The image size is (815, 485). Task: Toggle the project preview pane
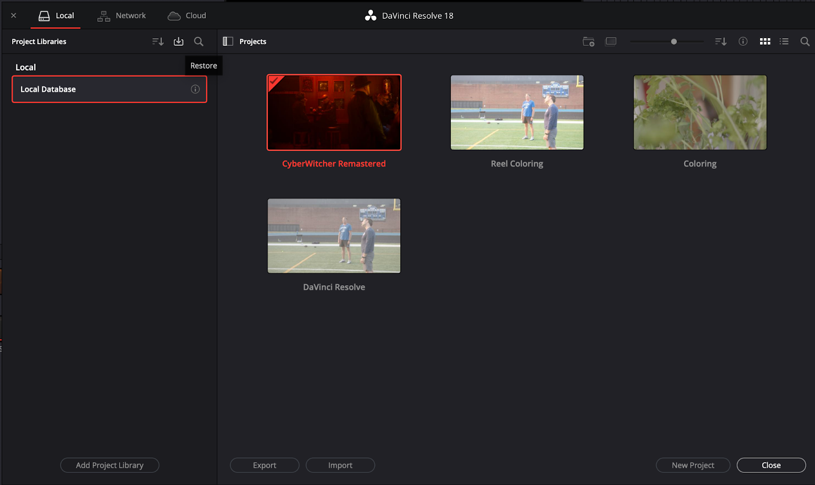pyautogui.click(x=611, y=41)
